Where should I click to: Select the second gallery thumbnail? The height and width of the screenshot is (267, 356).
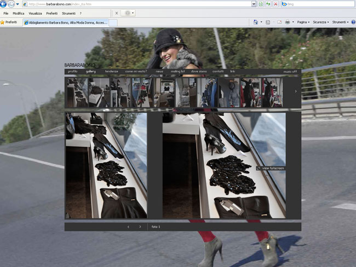tap(99, 92)
